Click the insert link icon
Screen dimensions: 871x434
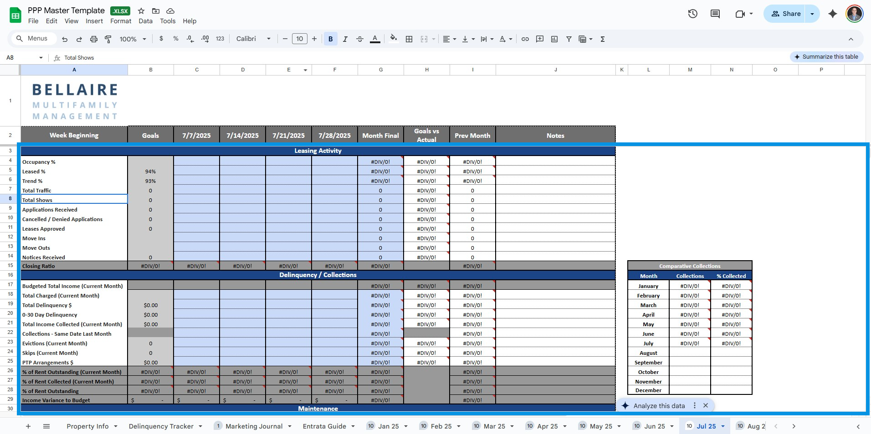525,39
